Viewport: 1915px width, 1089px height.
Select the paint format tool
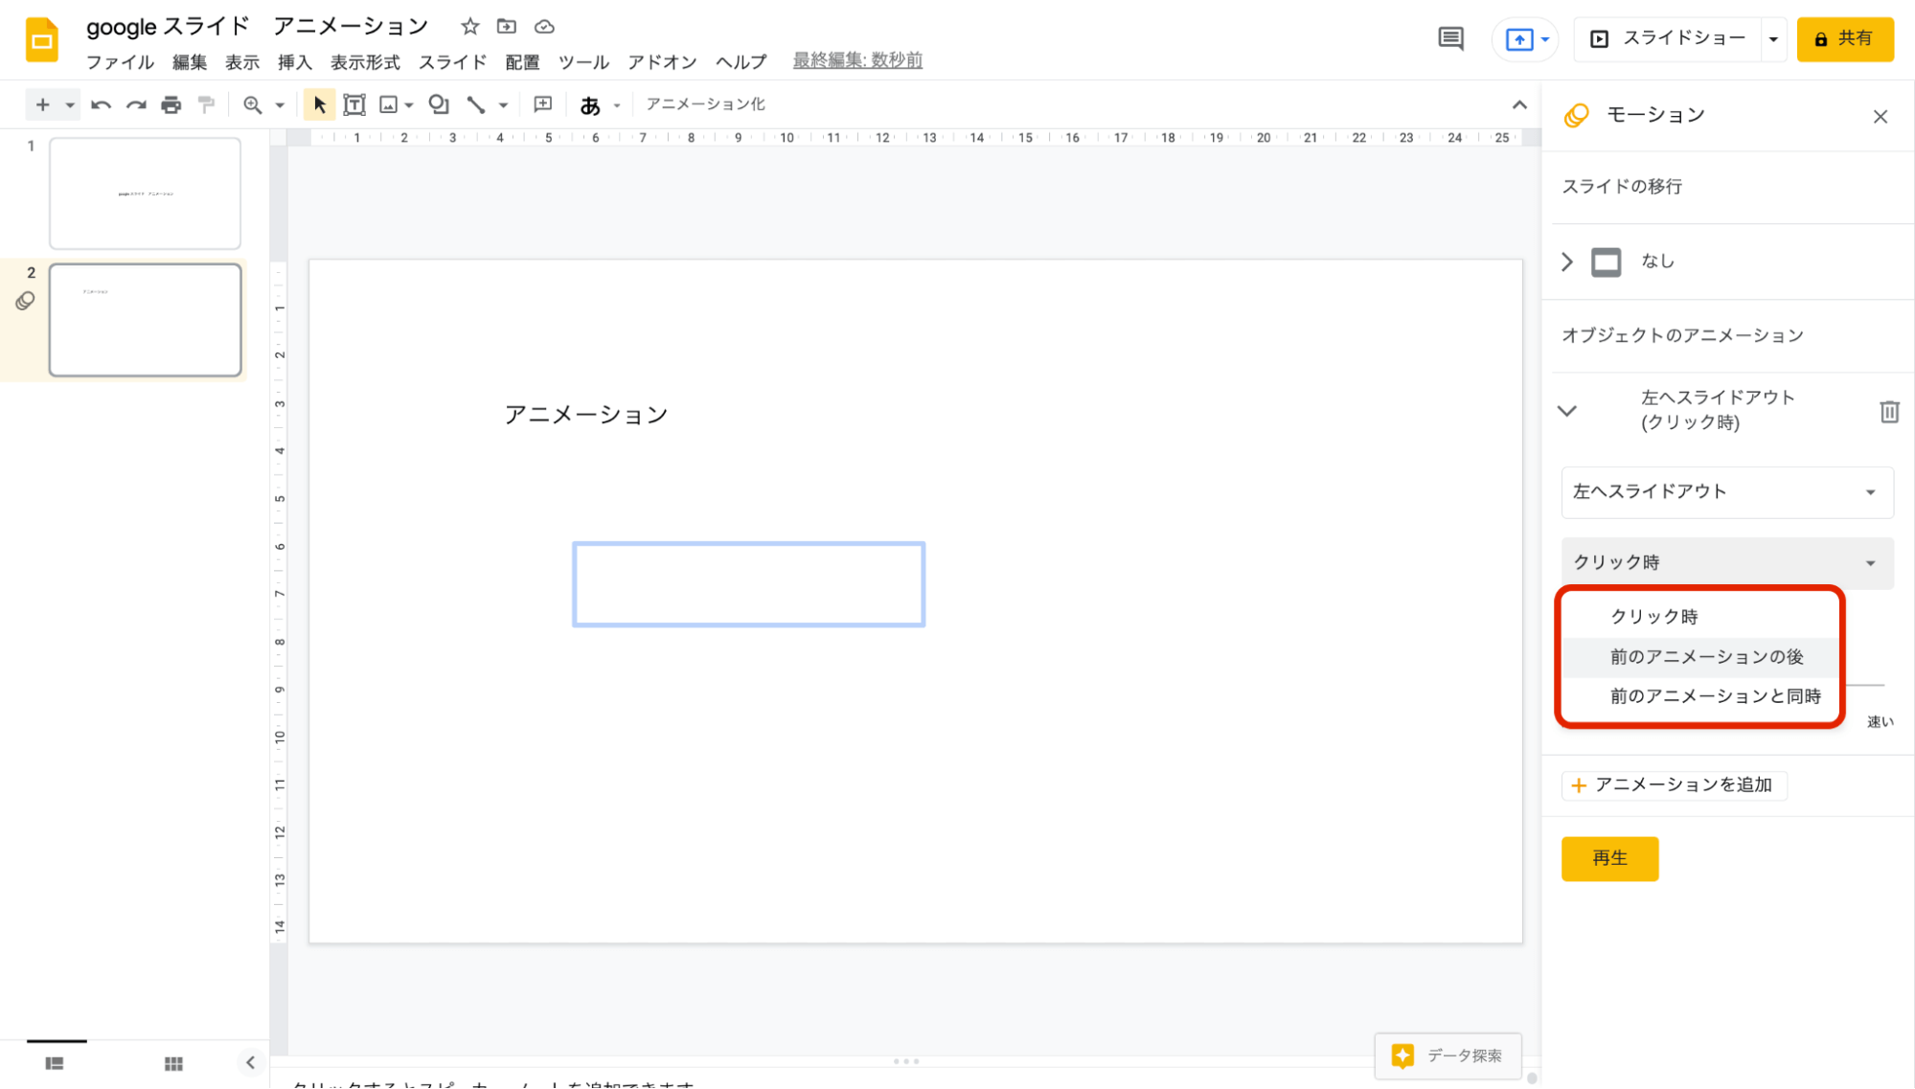tap(206, 104)
